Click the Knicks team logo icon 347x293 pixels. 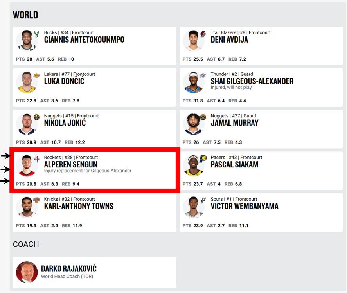point(36,200)
